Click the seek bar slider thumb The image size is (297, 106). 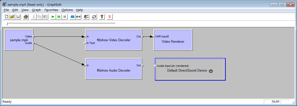[7, 24]
